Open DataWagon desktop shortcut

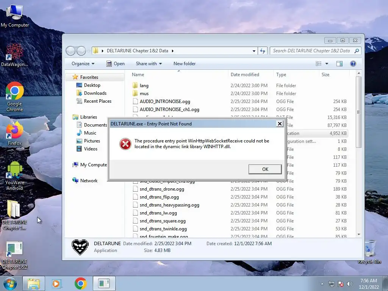(14, 55)
